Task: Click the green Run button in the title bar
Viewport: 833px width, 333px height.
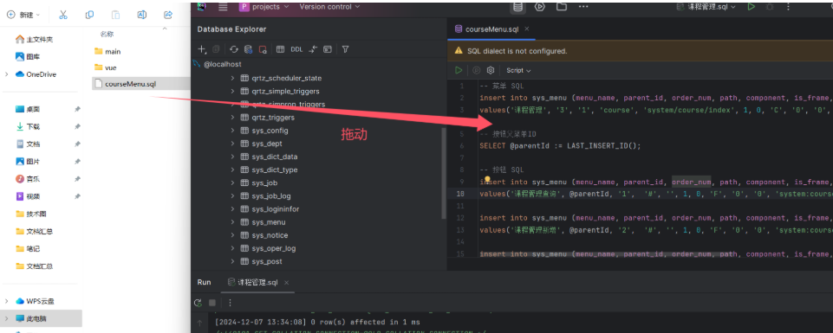Action: click(751, 7)
